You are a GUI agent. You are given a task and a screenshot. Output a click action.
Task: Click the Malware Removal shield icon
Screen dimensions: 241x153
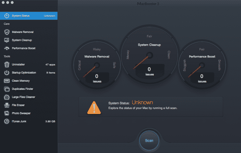click(7, 32)
